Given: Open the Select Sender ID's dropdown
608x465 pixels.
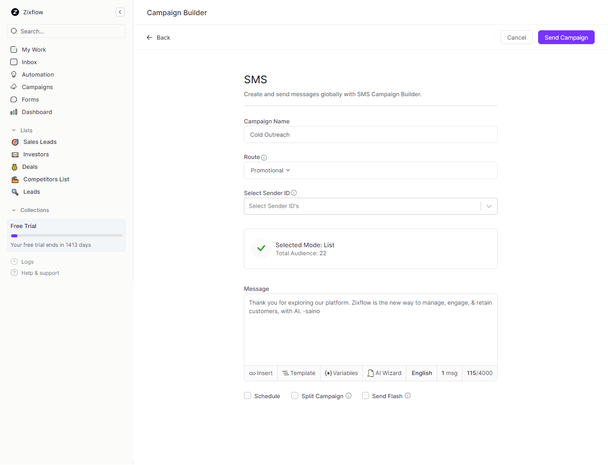Looking at the screenshot, I should coord(489,206).
